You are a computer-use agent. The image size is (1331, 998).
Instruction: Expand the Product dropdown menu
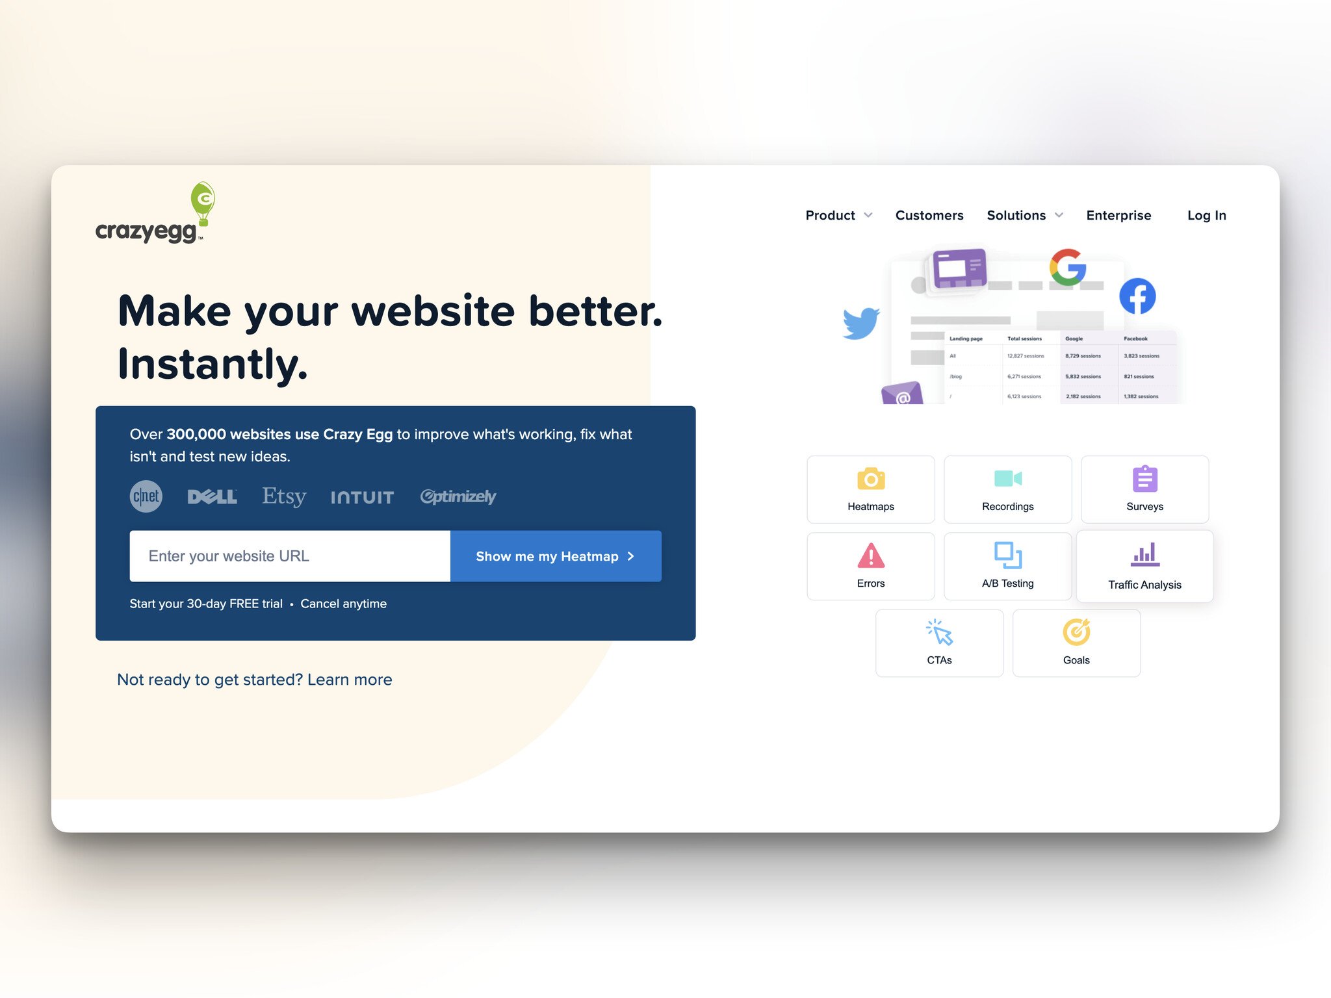(x=838, y=215)
